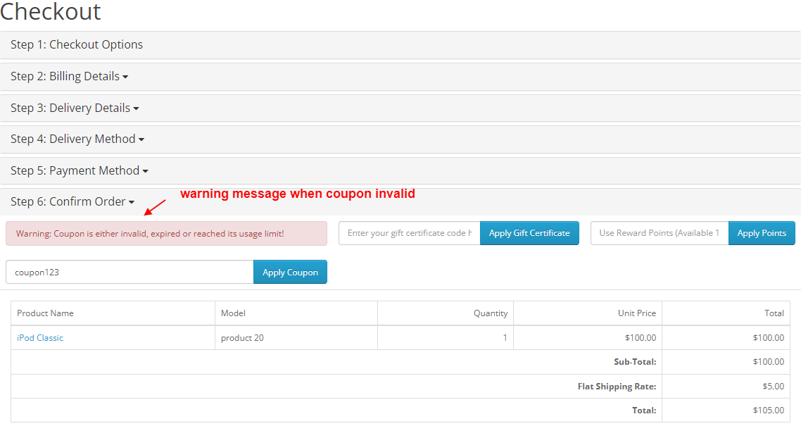The height and width of the screenshot is (426, 801).
Task: Open the iPod Classic product link
Action: [39, 337]
